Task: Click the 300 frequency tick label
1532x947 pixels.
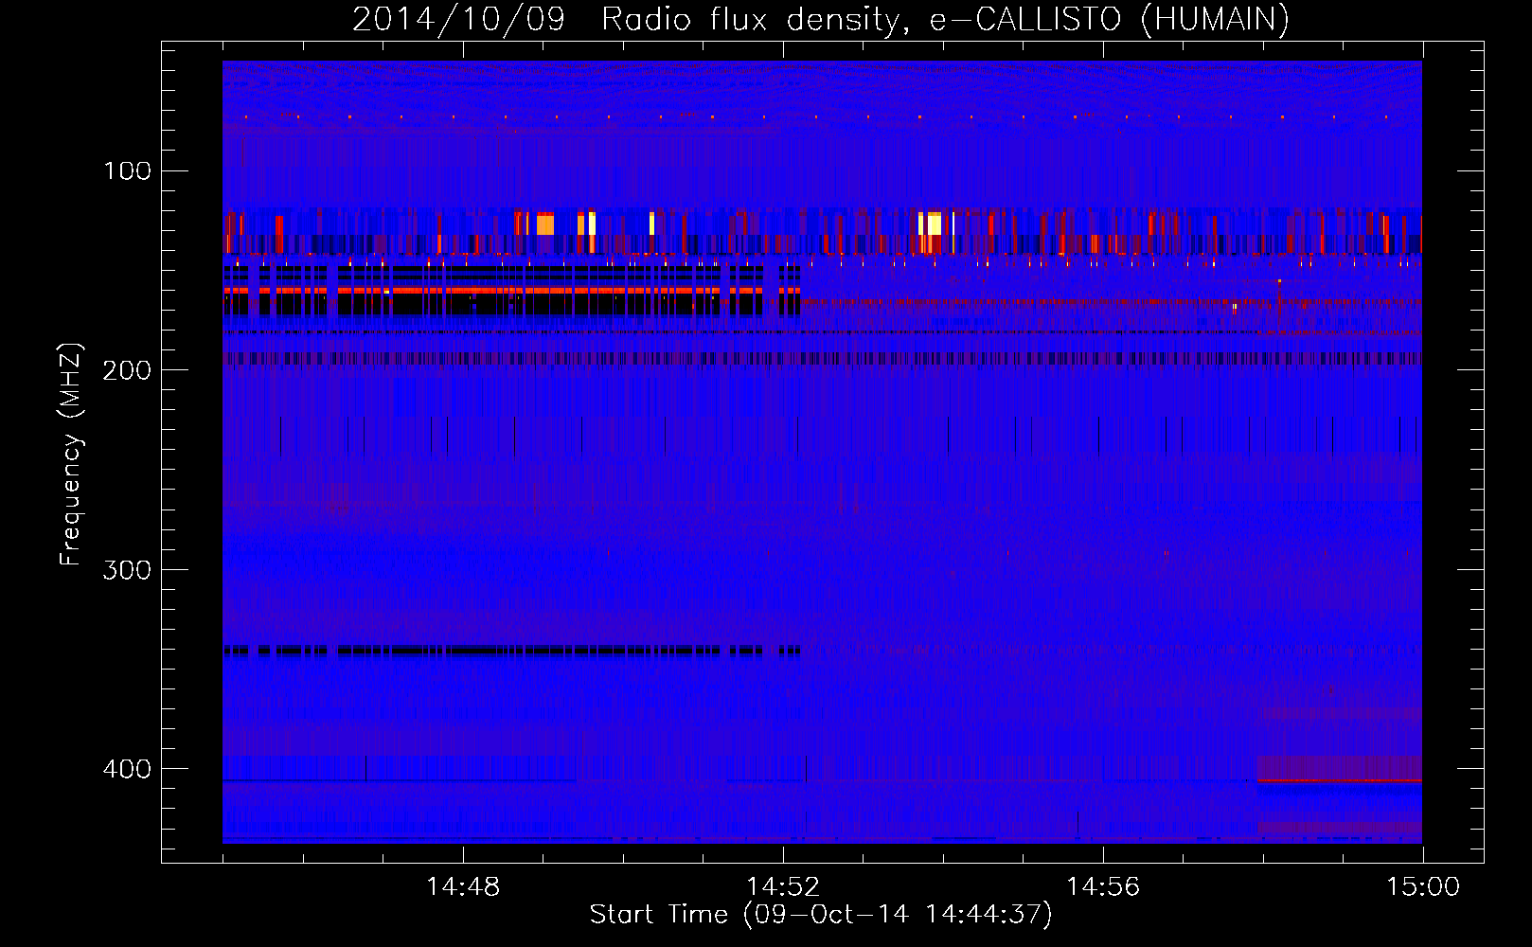Action: [x=128, y=570]
